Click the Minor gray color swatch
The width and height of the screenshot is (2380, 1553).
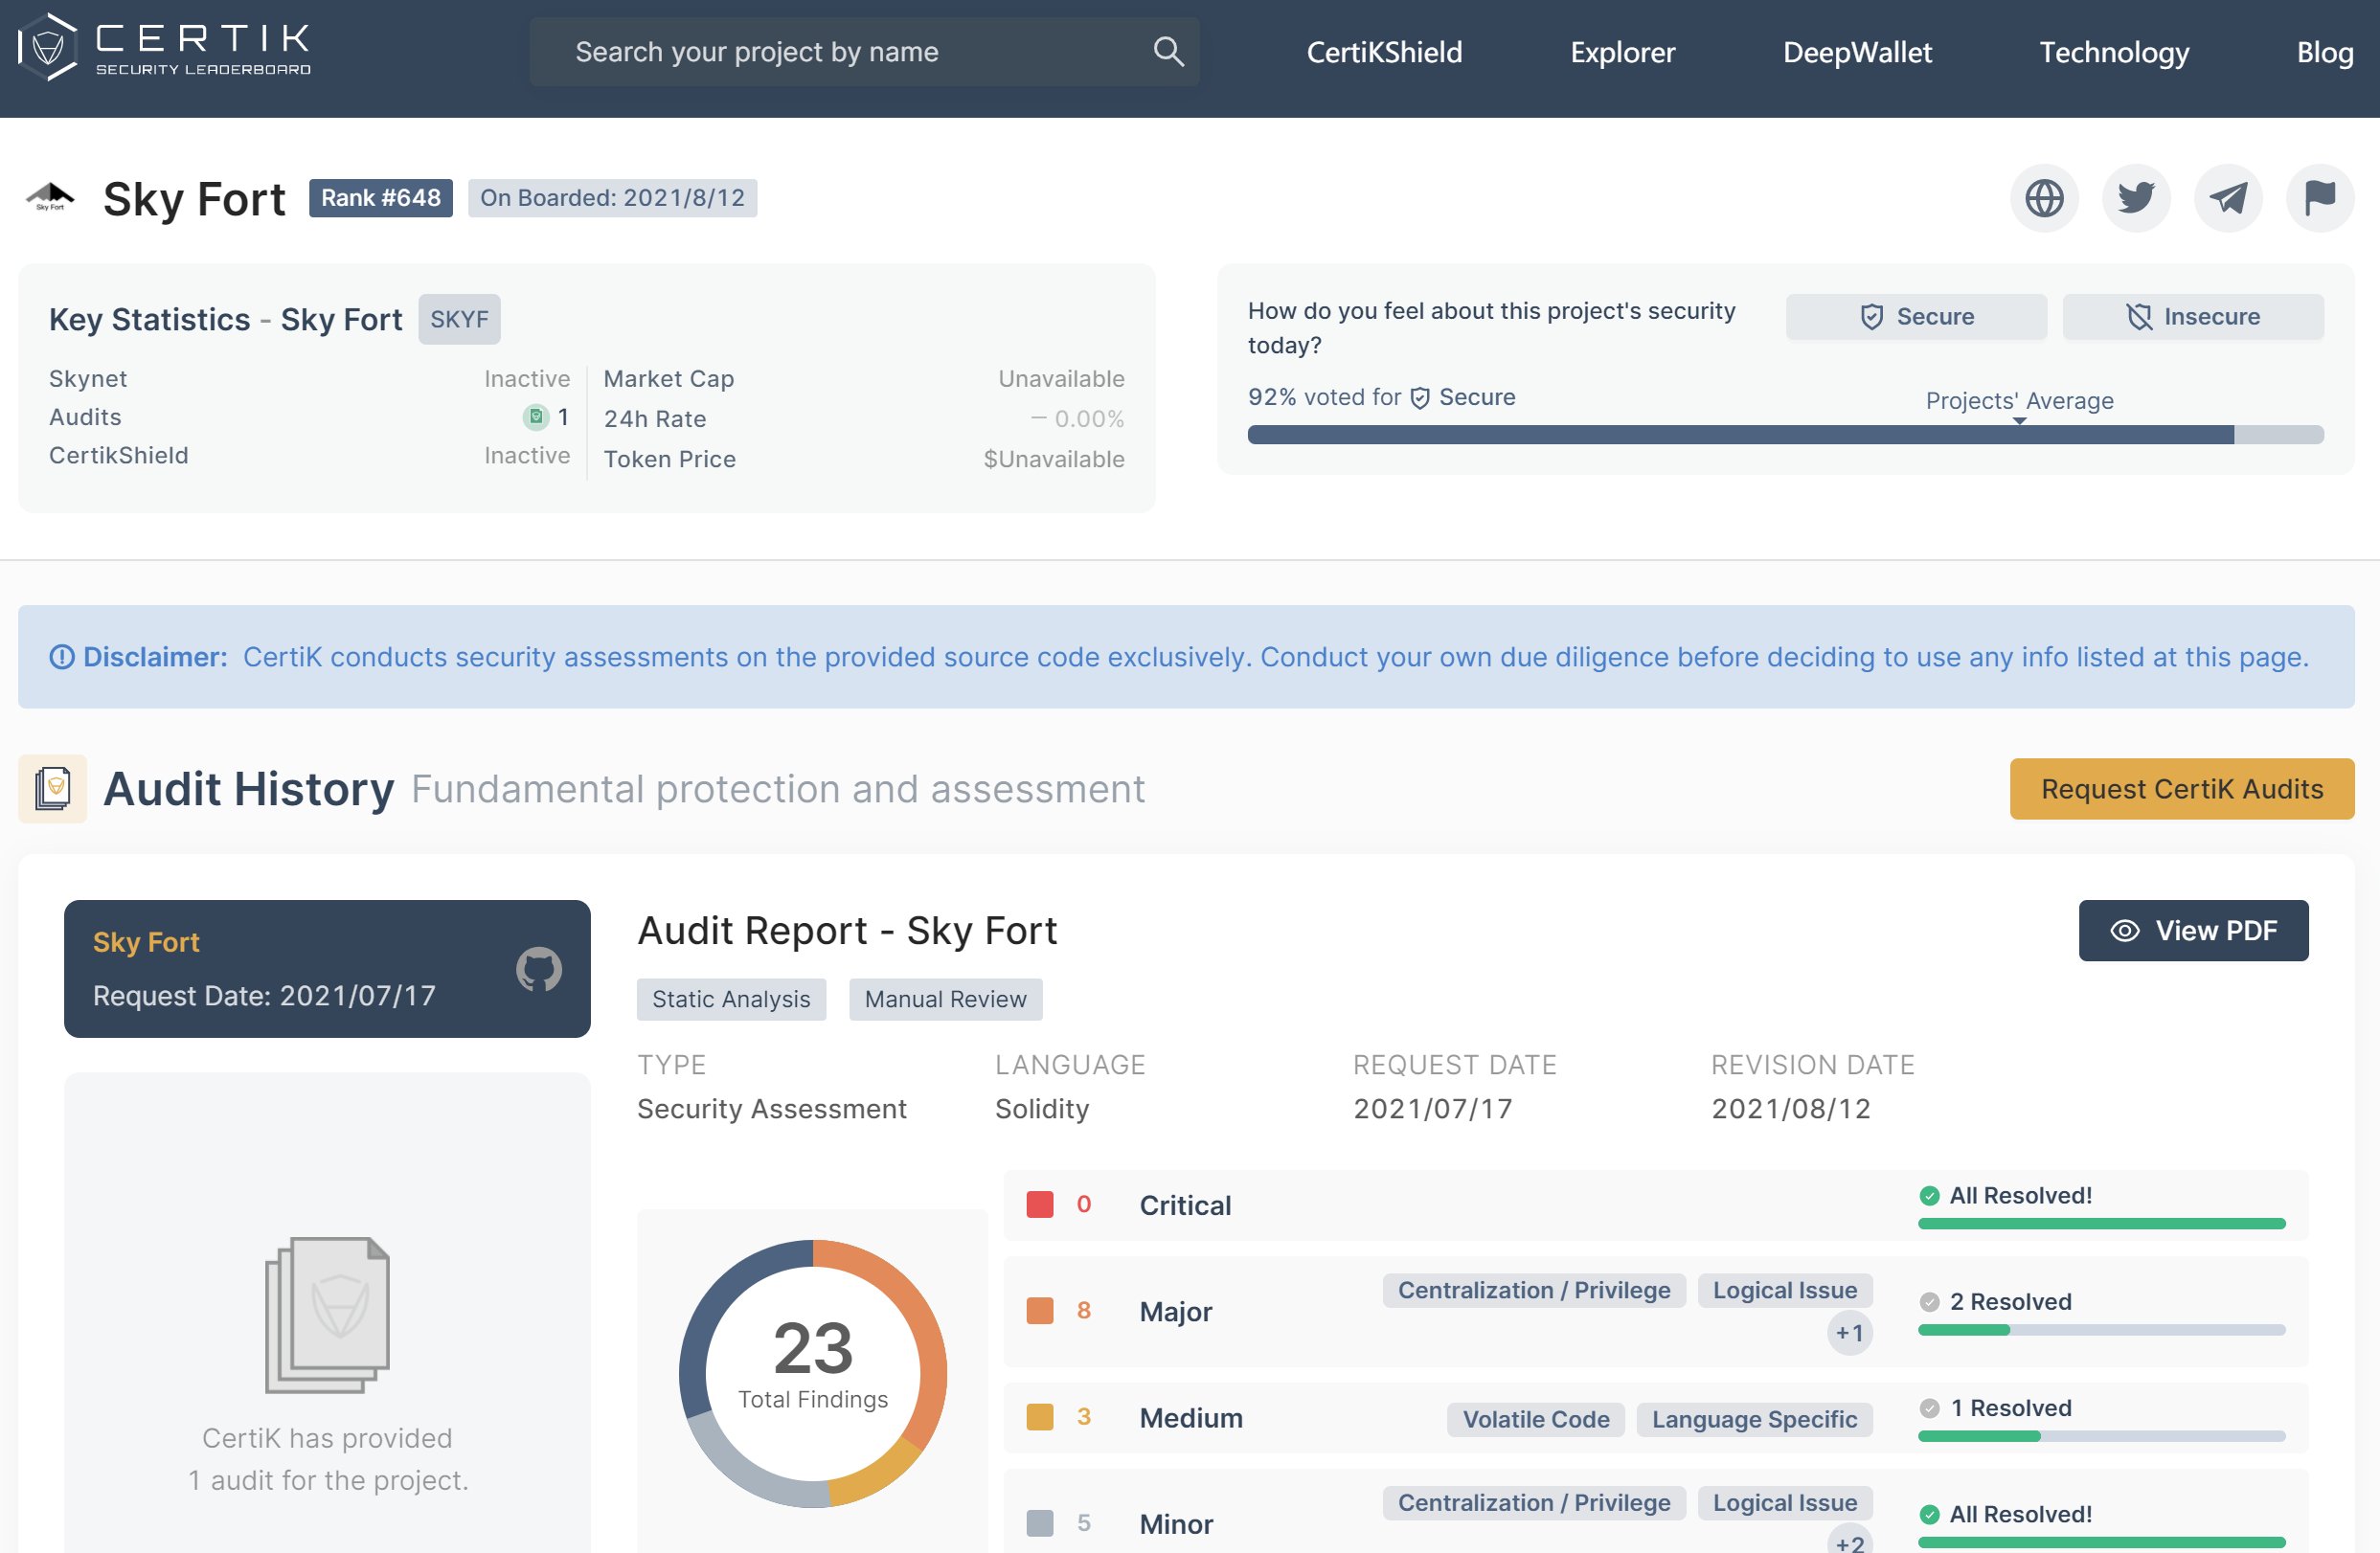[1040, 1523]
